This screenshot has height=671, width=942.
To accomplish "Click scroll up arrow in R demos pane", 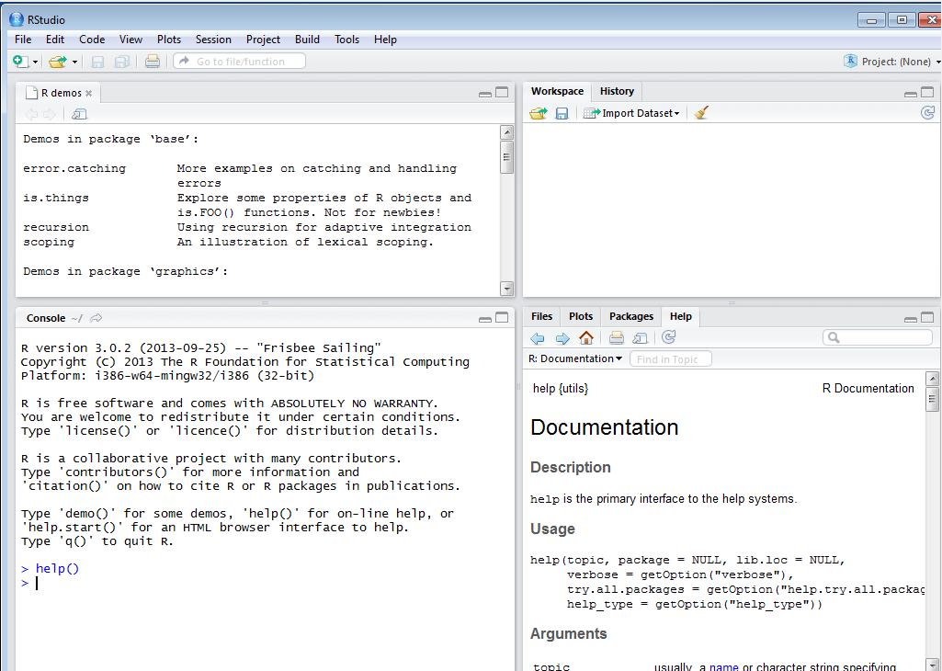I will click(507, 132).
